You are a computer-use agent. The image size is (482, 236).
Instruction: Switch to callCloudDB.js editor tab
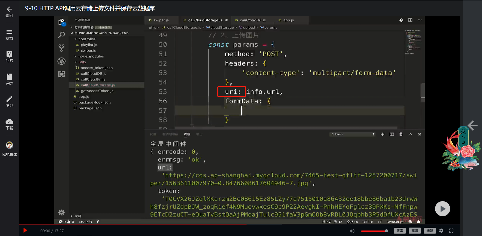click(x=253, y=20)
